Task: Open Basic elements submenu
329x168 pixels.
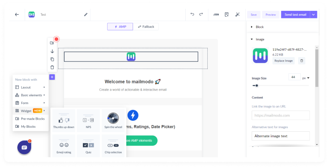Action: coord(30,95)
